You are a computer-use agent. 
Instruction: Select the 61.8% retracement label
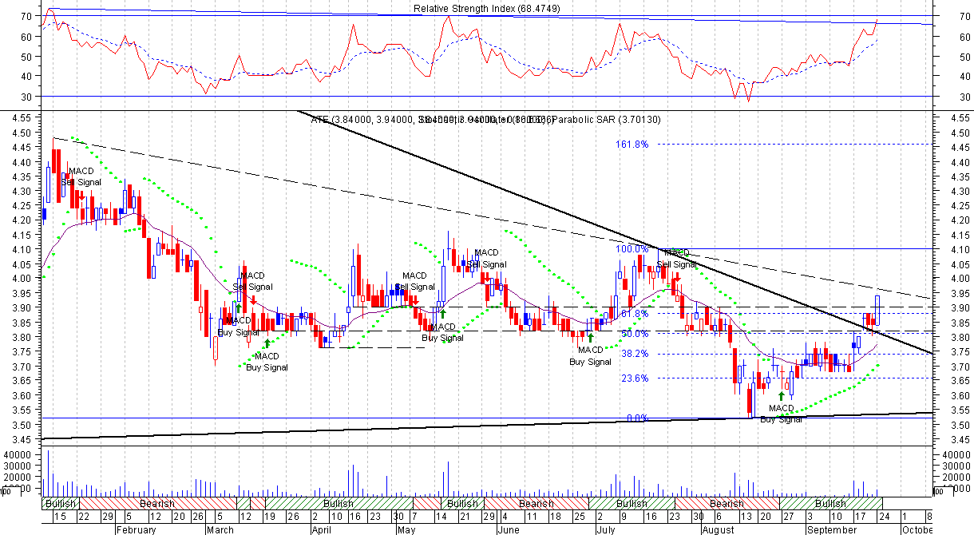(634, 314)
